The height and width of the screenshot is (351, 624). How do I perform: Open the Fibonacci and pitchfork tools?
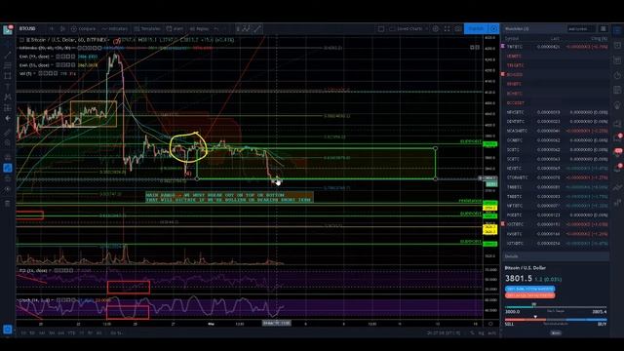coord(8,65)
